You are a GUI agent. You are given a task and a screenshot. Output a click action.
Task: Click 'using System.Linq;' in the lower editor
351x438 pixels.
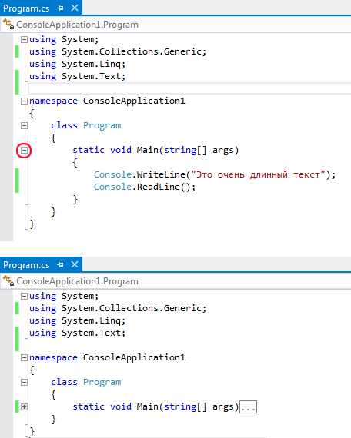[x=78, y=320]
